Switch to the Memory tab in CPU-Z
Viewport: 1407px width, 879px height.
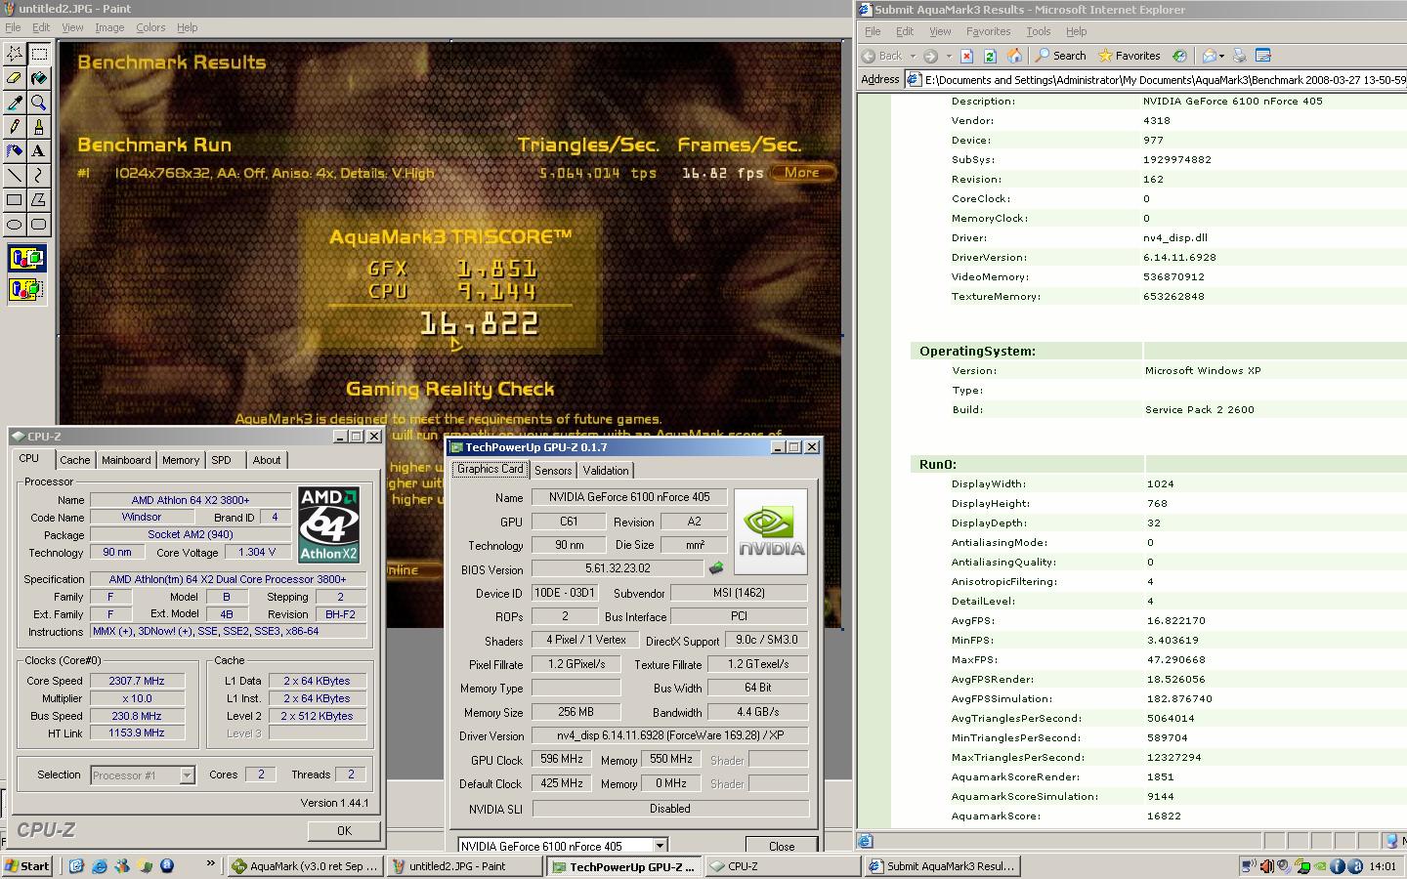181,460
